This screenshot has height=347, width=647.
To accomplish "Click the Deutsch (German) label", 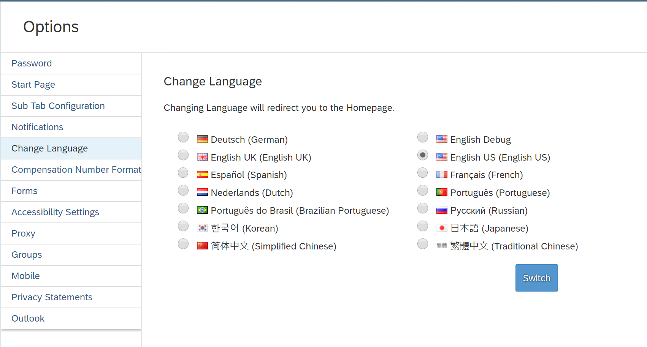I will tap(249, 140).
